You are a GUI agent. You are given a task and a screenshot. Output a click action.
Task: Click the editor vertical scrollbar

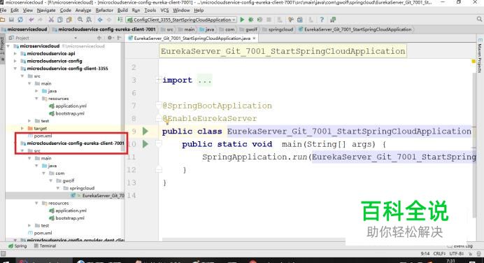(x=474, y=145)
